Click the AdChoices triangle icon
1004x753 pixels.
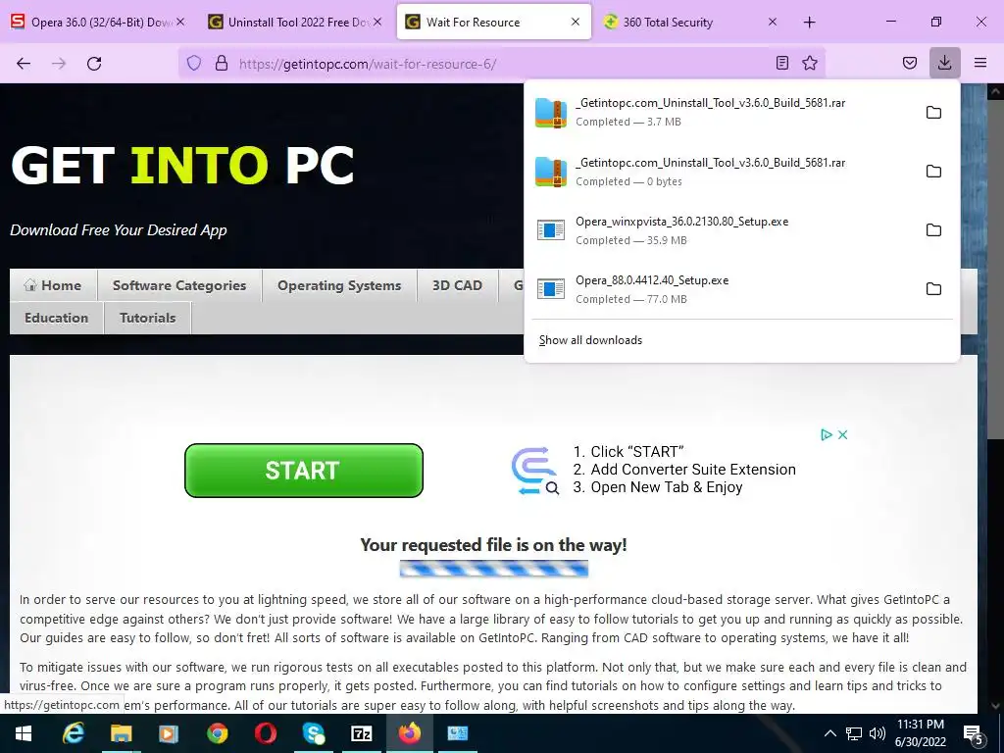click(x=826, y=434)
